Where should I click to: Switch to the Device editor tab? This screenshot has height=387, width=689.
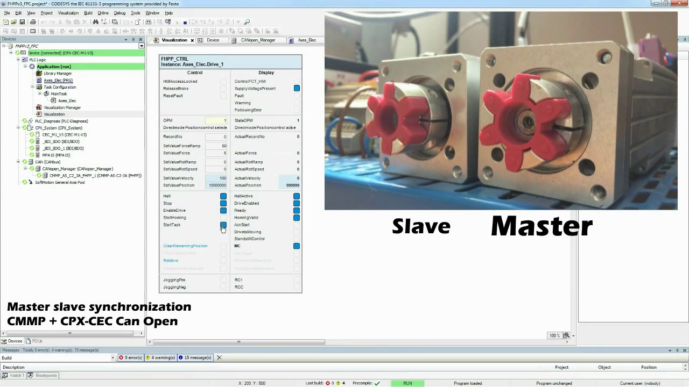tap(213, 40)
